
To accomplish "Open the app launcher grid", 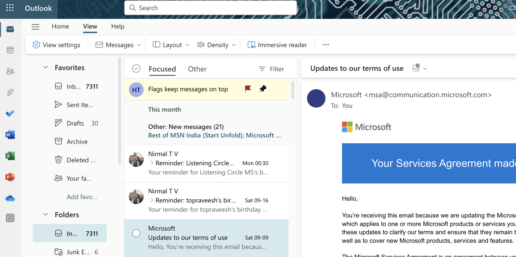I will pos(10,8).
